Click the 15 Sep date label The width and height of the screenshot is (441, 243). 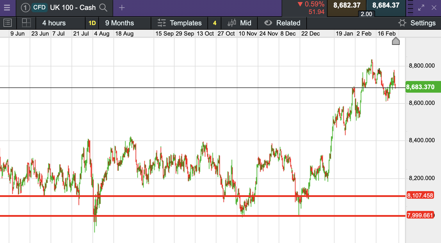[164, 34]
